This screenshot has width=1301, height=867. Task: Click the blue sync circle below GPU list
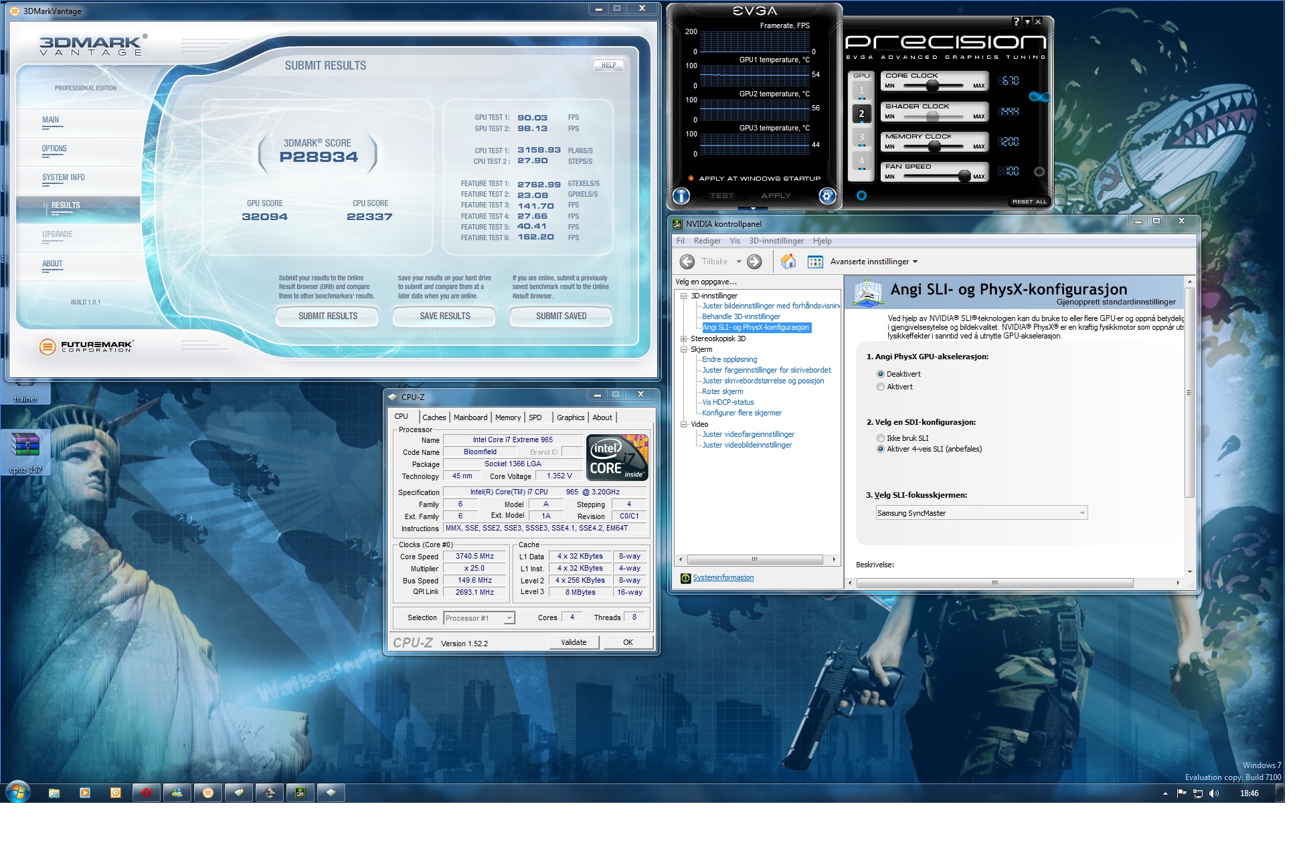coord(861,195)
